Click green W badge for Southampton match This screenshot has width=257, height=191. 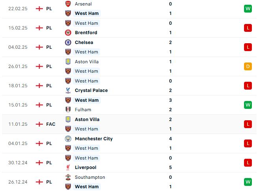248,182
